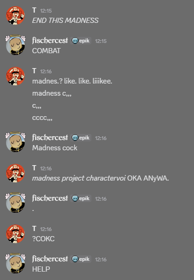Click the 12:15 timestamp next to COMBAT author
This screenshot has height=280, width=194.
point(101,41)
